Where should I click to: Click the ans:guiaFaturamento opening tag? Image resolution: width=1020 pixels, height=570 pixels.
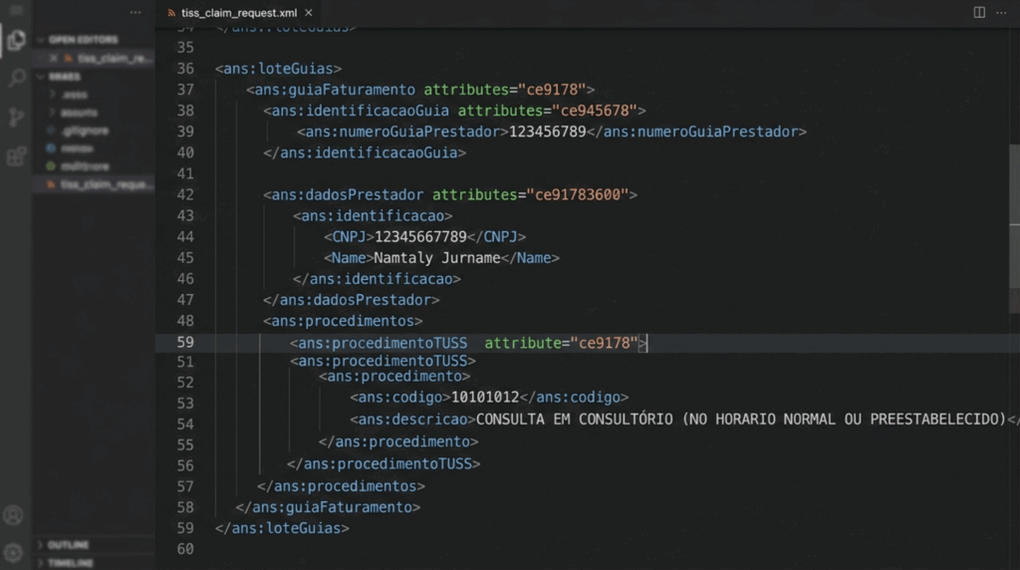click(420, 90)
